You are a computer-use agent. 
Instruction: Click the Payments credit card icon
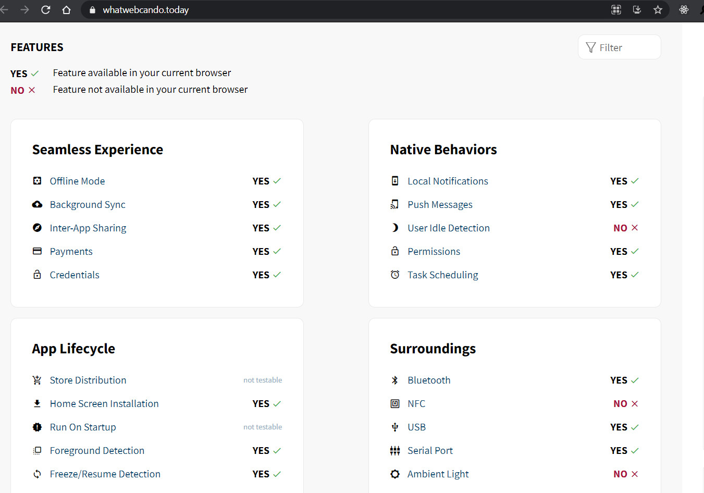[x=37, y=251]
